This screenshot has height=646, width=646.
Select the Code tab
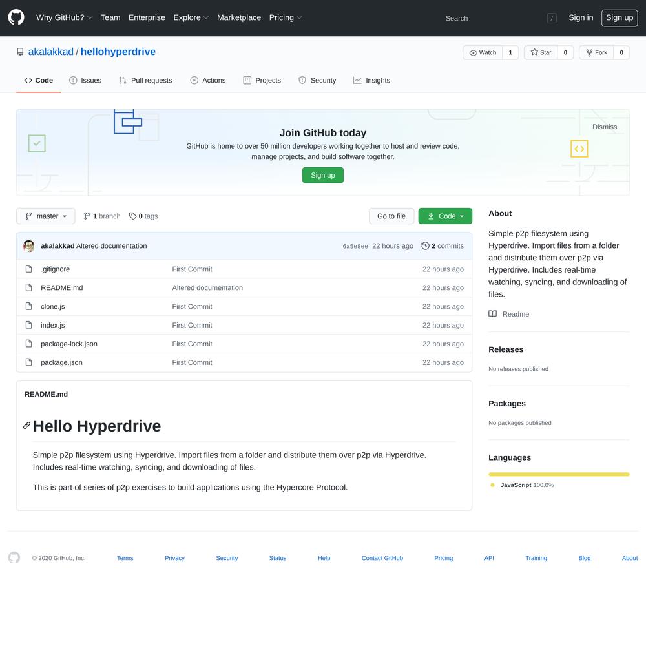click(x=39, y=80)
